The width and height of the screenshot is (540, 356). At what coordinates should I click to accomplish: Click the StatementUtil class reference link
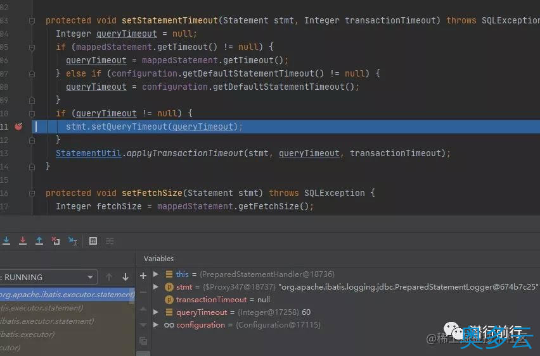click(89, 153)
